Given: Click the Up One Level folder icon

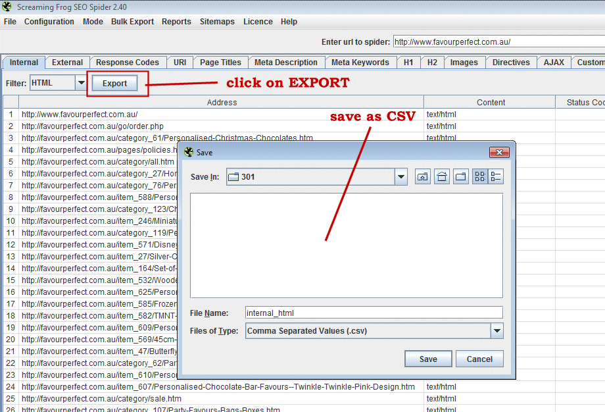Looking at the screenshot, I should click(422, 177).
